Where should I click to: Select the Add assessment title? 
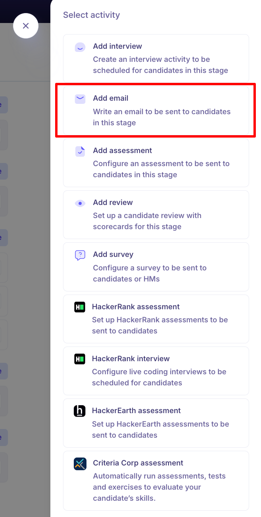[123, 151]
